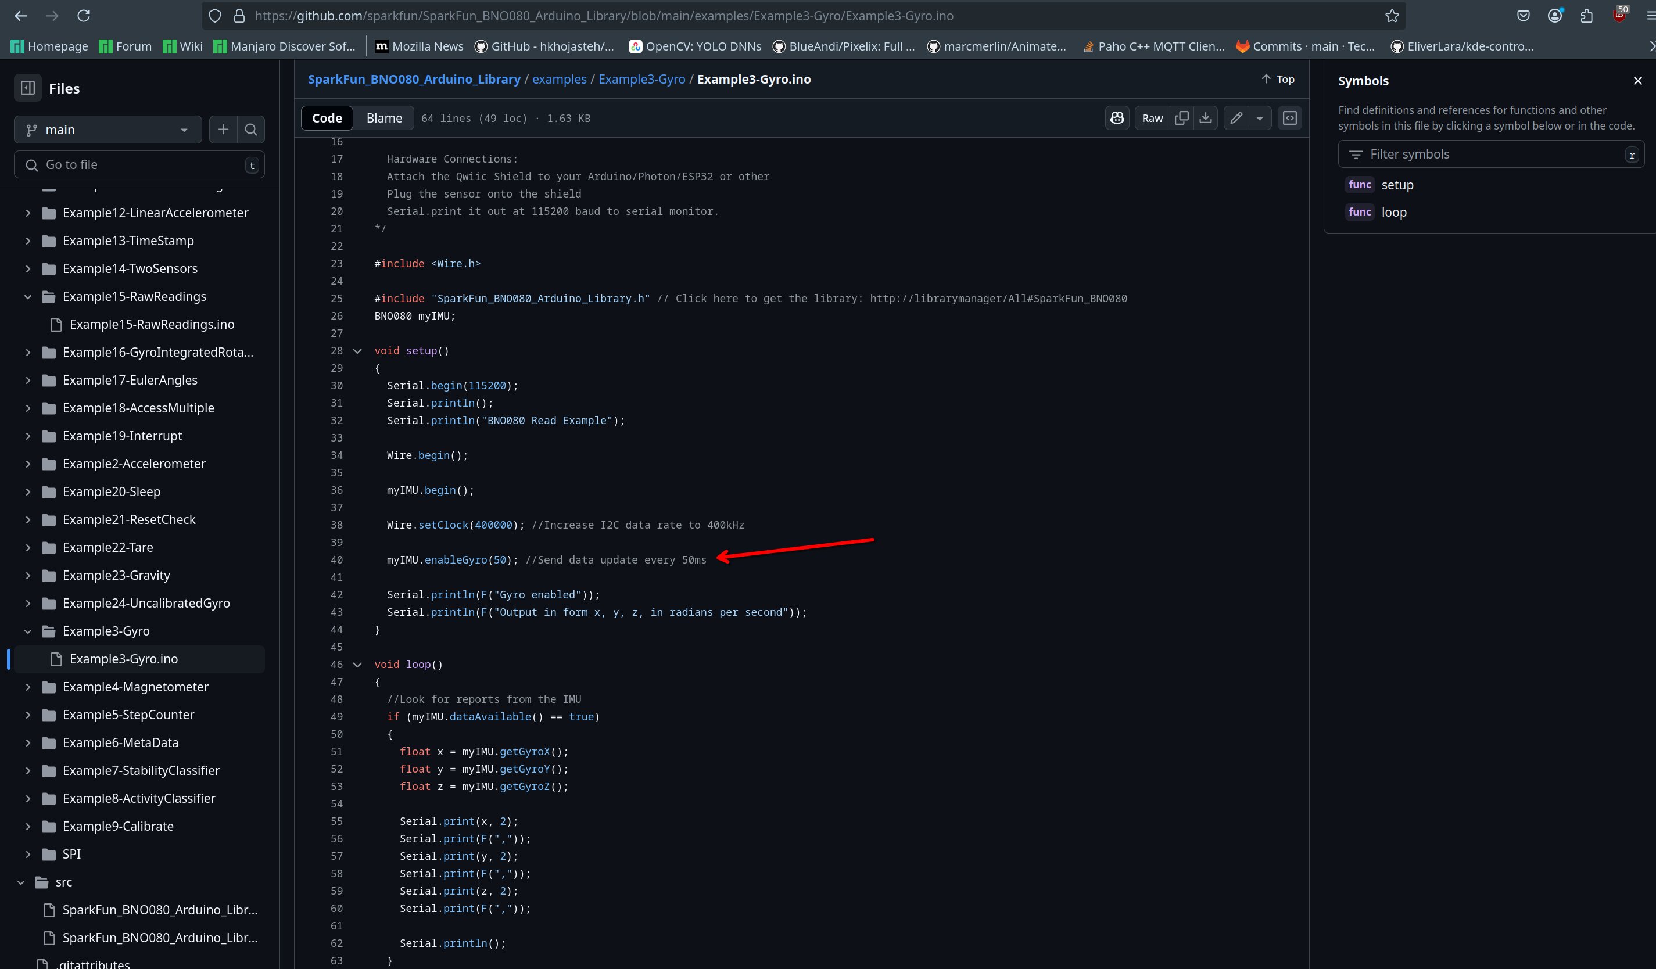The height and width of the screenshot is (969, 1656).
Task: Click setClock symbol on line 38
Action: tap(443, 525)
